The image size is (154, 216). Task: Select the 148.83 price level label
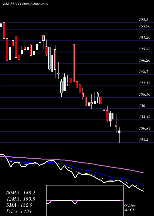point(145,49)
